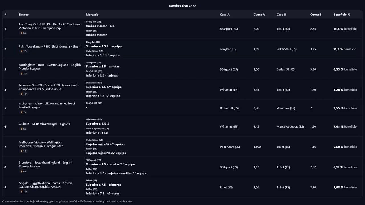The image size is (365, 205).
Task: Click the hourglass badge under Alemania Sub-20 event
Action: tap(24, 94)
